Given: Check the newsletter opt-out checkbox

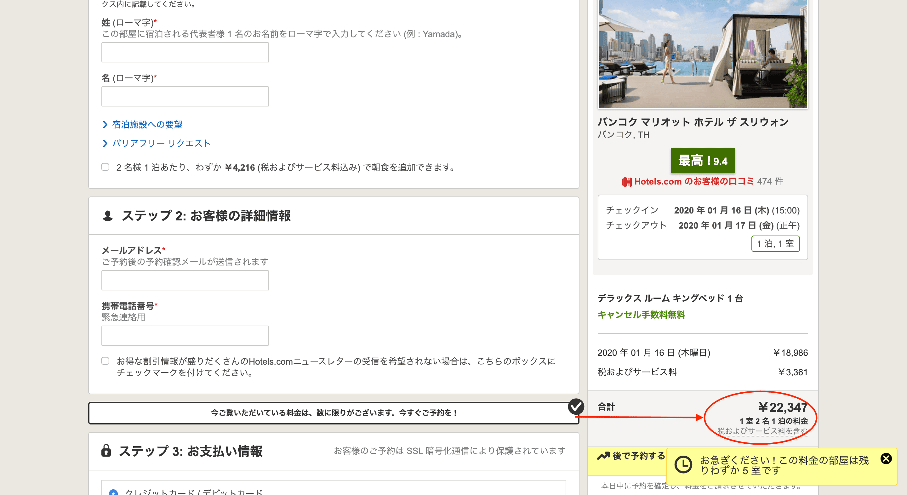Looking at the screenshot, I should [105, 361].
